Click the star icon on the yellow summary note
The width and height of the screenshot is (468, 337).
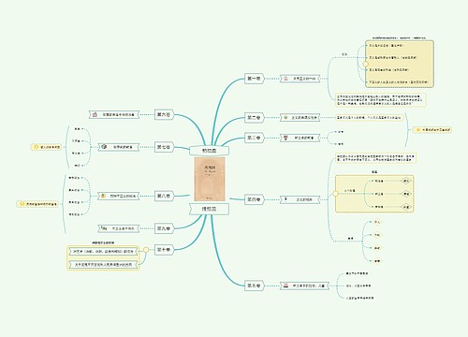[418, 129]
